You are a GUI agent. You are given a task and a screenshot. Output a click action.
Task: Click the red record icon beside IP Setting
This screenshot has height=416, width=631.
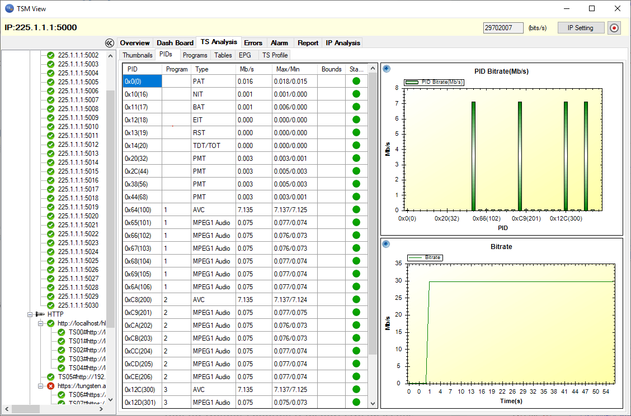click(x=614, y=27)
